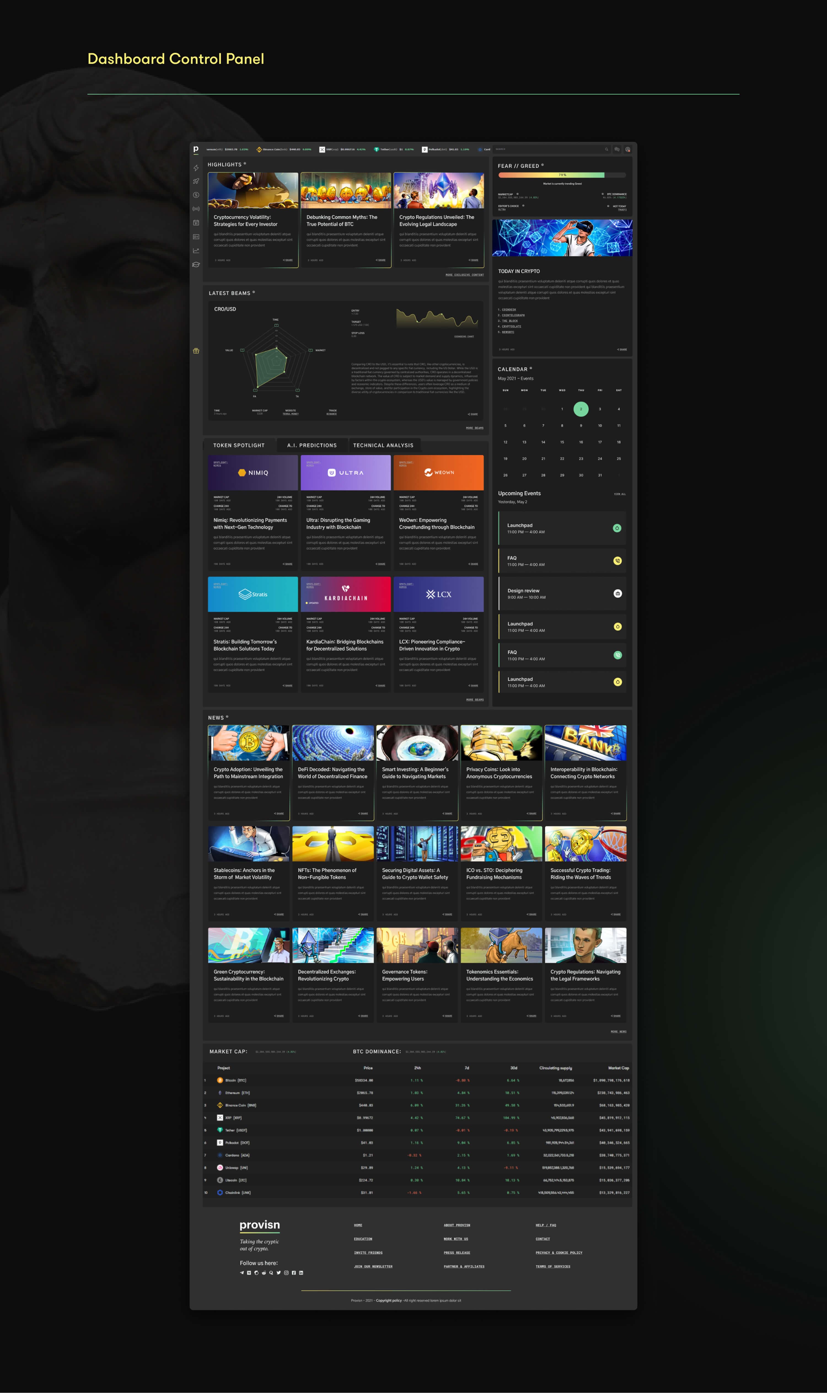
Task: Click the Bitcoin row in market table
Action: coord(417,1080)
